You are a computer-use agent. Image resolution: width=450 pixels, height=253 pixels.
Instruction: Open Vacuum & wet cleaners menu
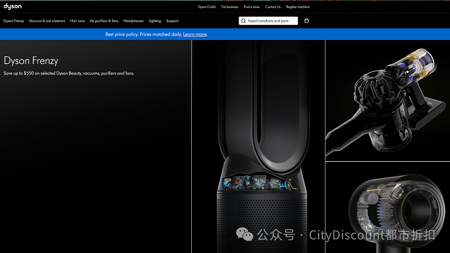tap(47, 21)
